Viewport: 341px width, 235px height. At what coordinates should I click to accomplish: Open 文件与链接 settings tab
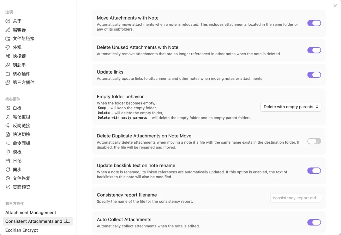point(24,39)
